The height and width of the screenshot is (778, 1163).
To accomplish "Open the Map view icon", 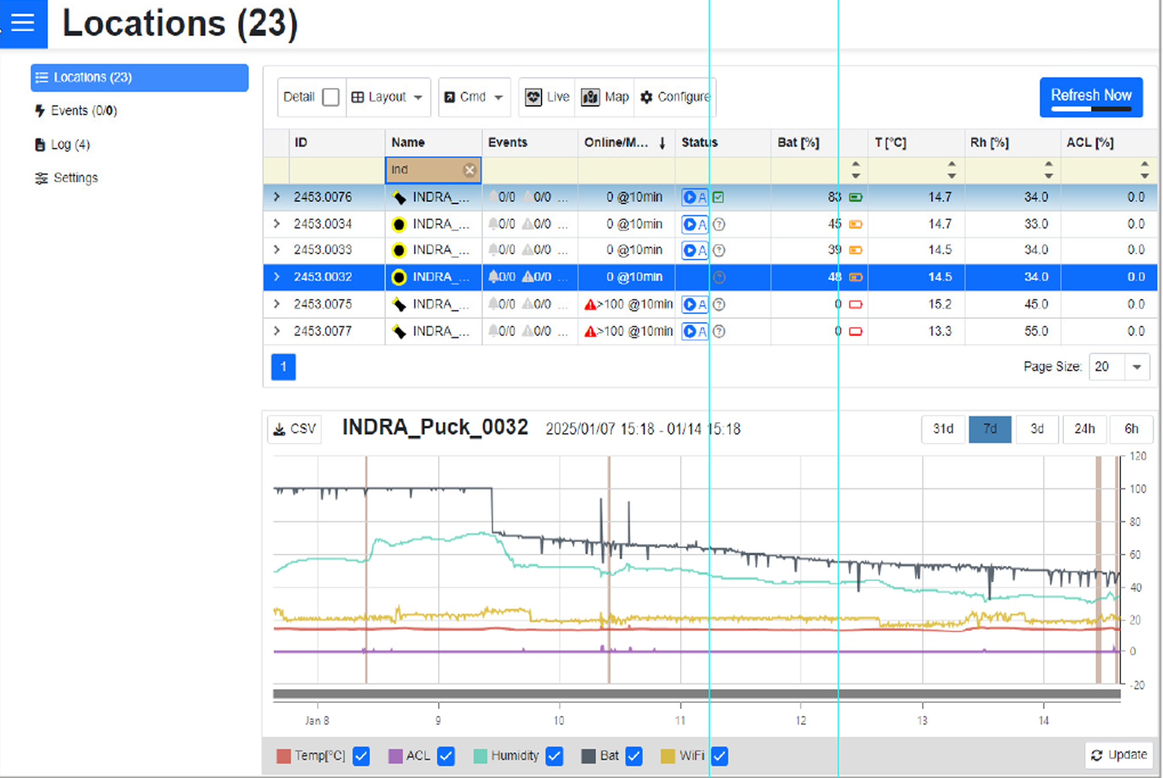I will click(590, 97).
